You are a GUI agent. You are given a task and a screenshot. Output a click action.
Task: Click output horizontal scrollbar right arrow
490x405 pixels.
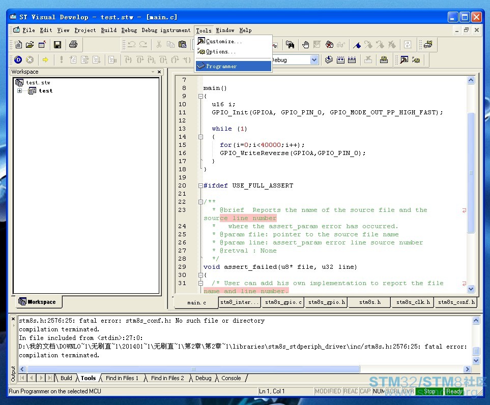coord(467,369)
